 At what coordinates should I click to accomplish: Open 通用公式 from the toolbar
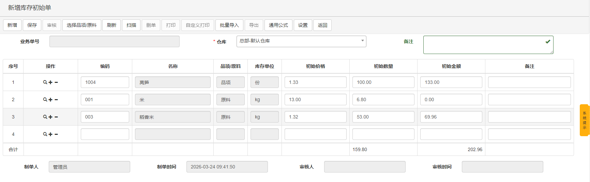[278, 25]
